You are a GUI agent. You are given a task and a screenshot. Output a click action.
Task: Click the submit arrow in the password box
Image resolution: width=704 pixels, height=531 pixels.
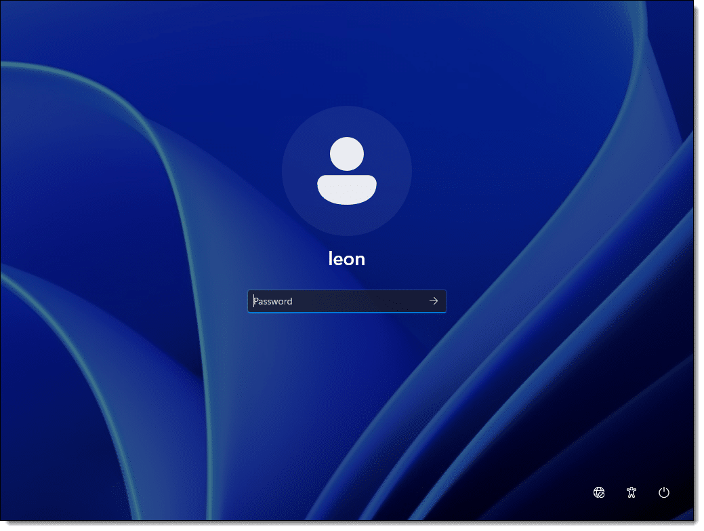coord(434,301)
